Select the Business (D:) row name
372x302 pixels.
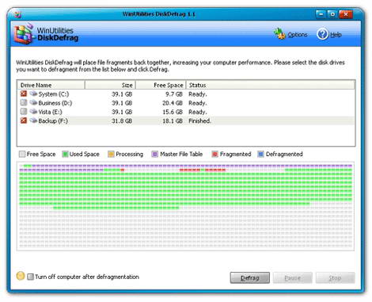point(55,103)
